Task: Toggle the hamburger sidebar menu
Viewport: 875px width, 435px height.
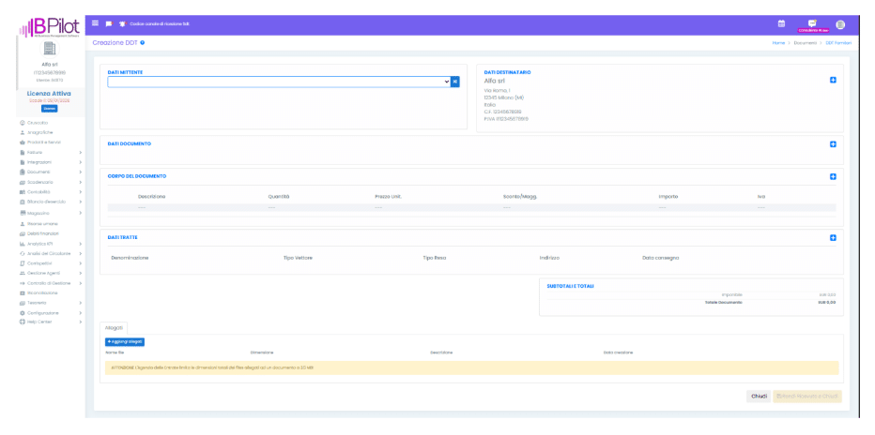Action: point(95,23)
